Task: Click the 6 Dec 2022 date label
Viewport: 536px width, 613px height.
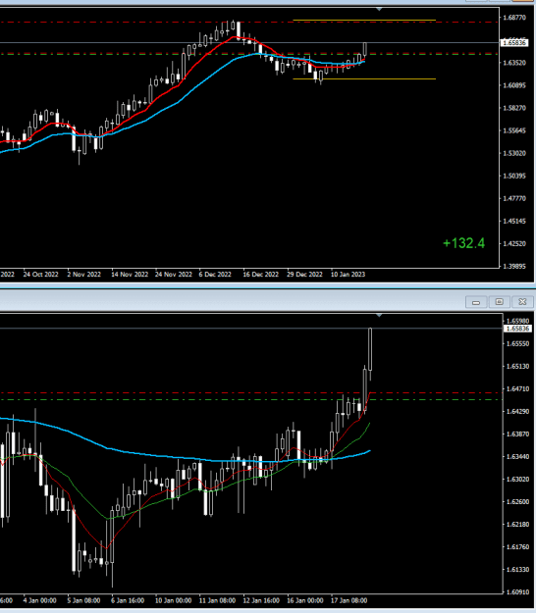Action: click(x=215, y=275)
